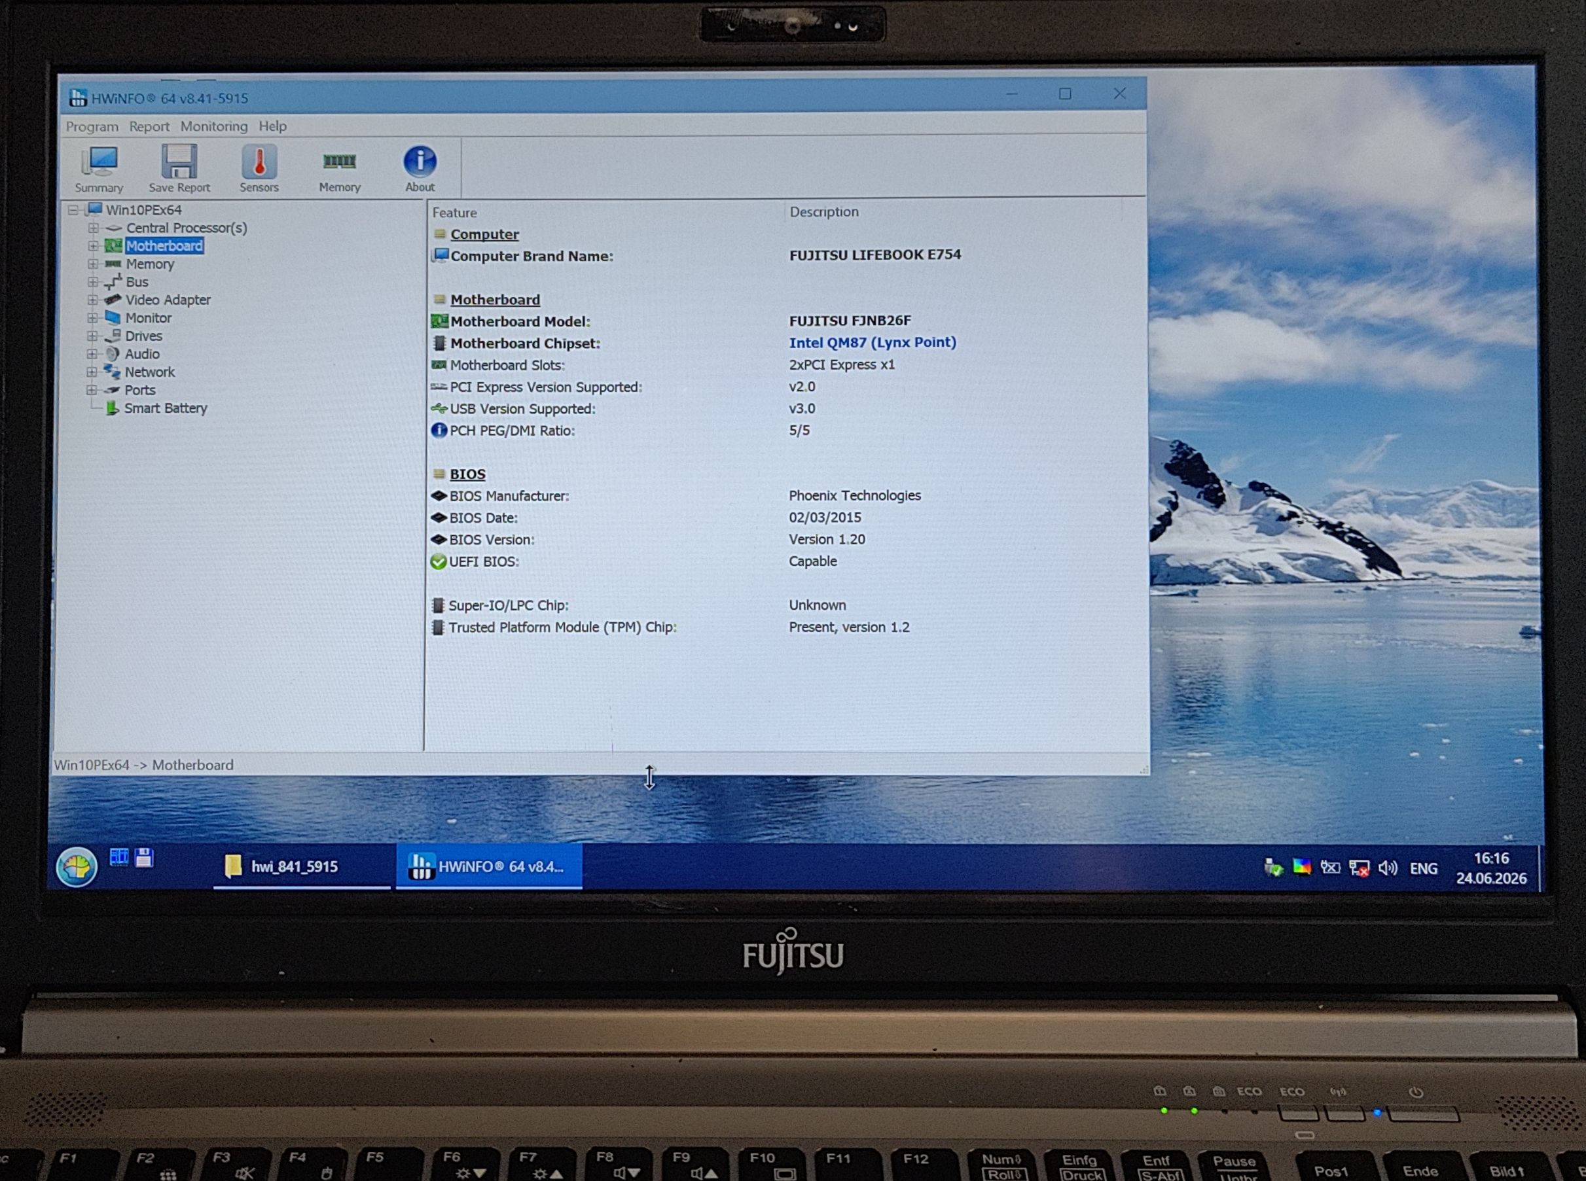1586x1181 pixels.
Task: Open the Program menu
Action: (92, 126)
